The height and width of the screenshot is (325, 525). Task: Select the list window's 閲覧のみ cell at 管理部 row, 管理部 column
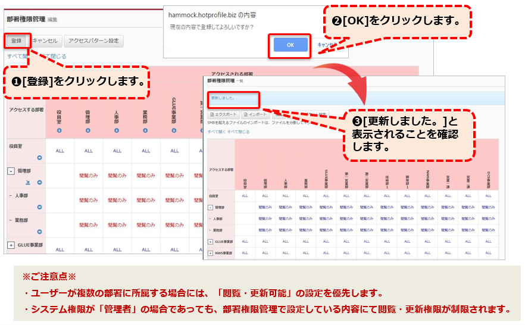[265, 208]
